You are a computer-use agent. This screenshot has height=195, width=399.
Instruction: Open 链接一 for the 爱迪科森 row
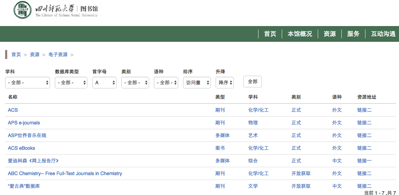pos(364,161)
